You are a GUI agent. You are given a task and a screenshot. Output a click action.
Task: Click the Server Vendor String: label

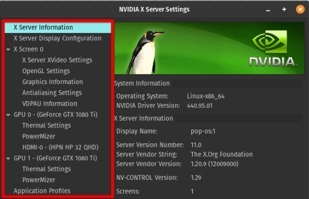coord(147,155)
